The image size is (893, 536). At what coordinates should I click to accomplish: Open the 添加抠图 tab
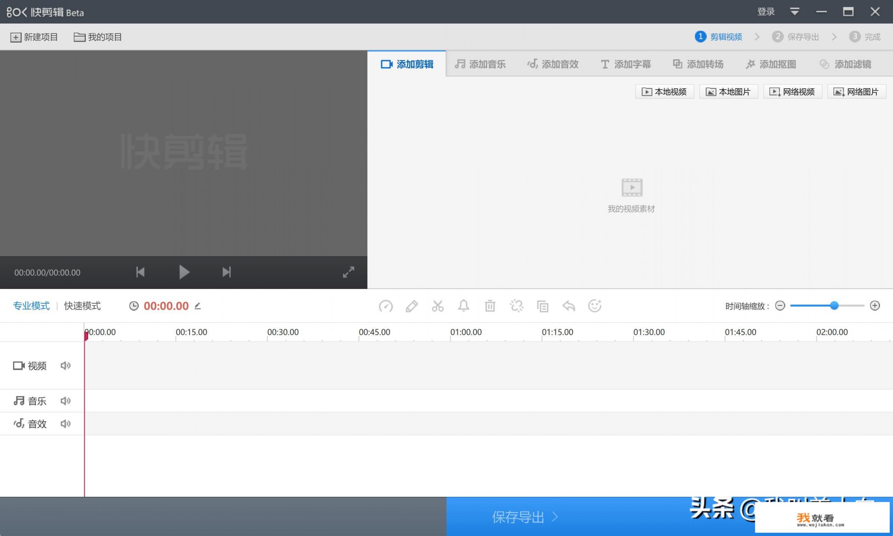[x=771, y=64]
